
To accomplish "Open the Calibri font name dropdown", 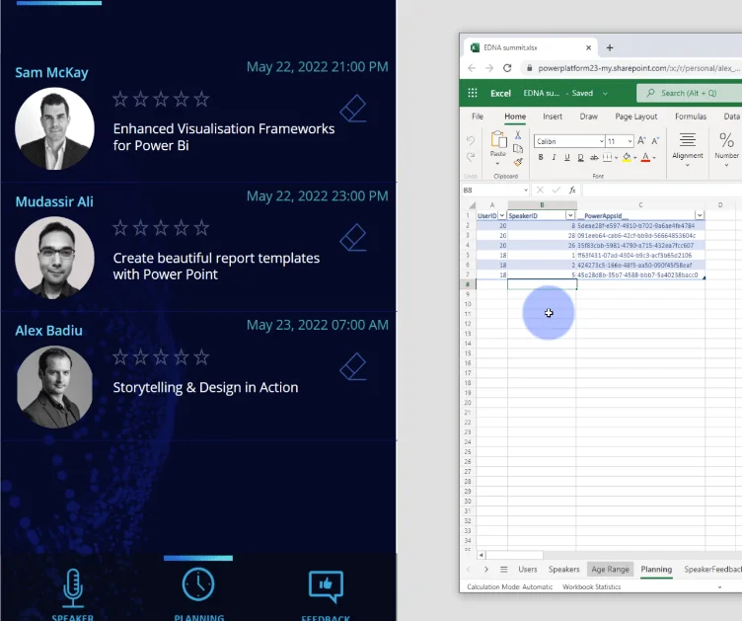I will 601,141.
